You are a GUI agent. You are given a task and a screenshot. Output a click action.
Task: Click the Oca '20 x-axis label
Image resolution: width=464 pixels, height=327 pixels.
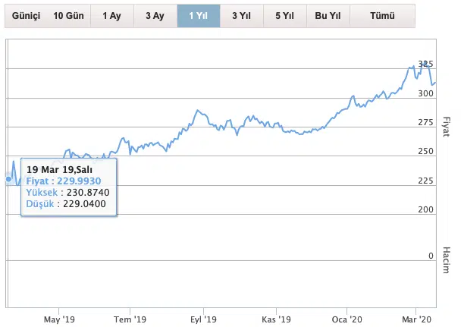point(346,319)
